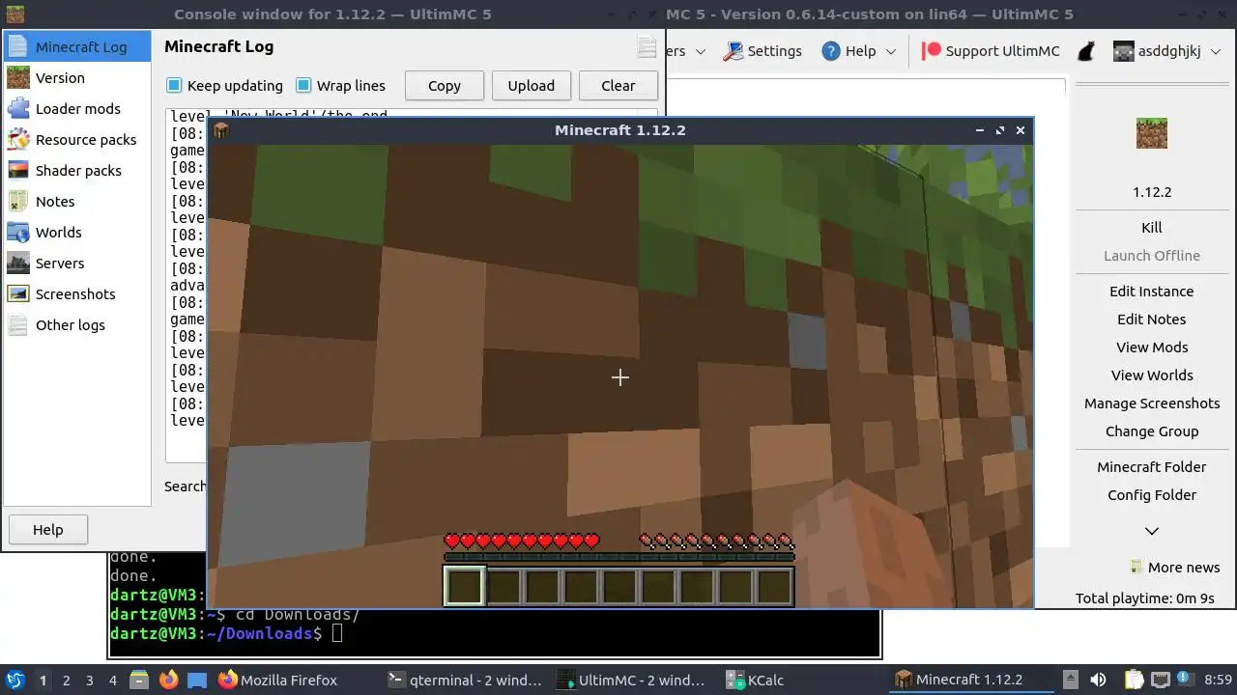Click View Worlds in side panel
This screenshot has width=1237, height=695.
point(1152,375)
